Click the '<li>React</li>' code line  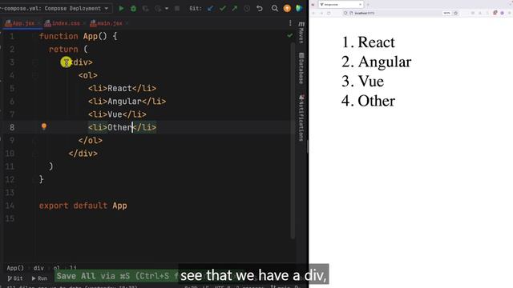tap(122, 88)
